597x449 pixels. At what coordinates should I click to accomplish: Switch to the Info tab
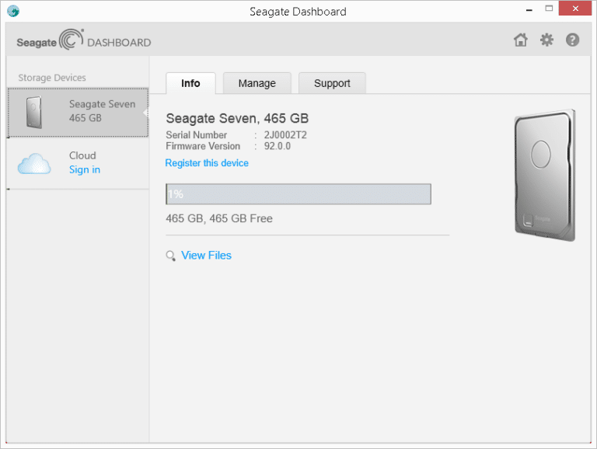(190, 83)
